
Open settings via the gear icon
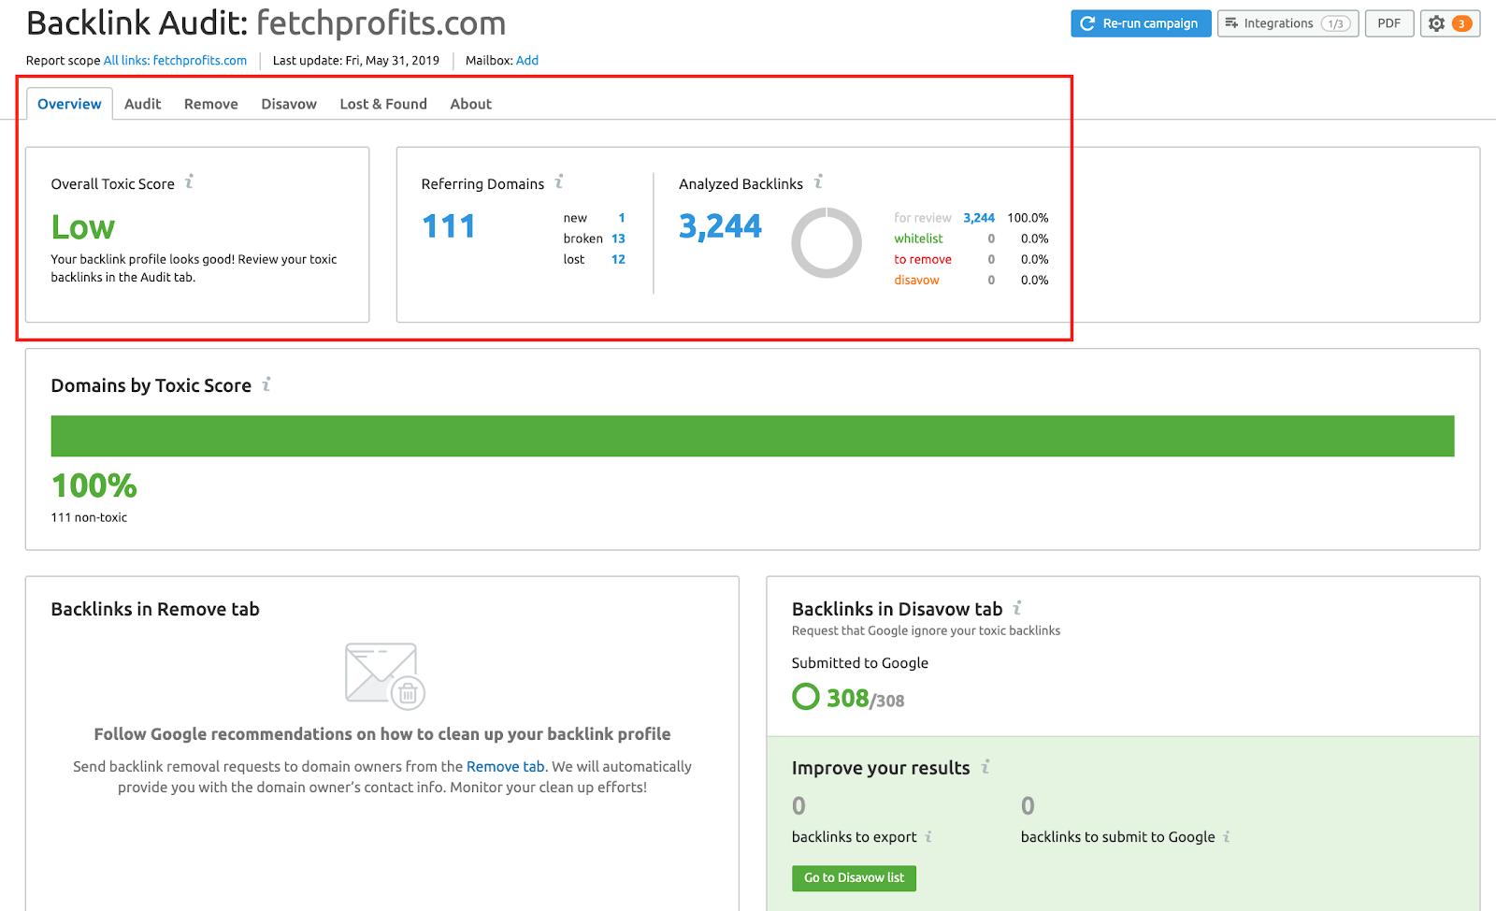[1437, 23]
